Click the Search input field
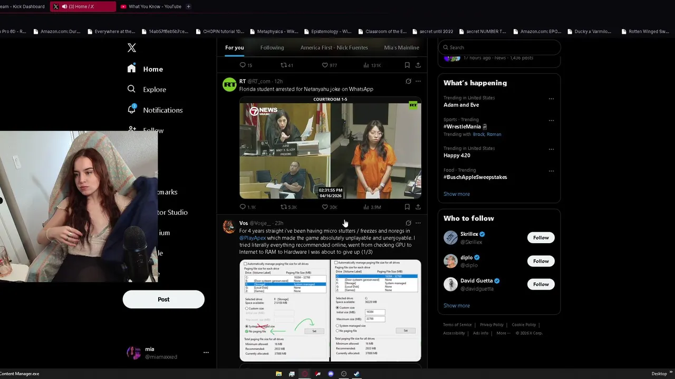 (499, 47)
